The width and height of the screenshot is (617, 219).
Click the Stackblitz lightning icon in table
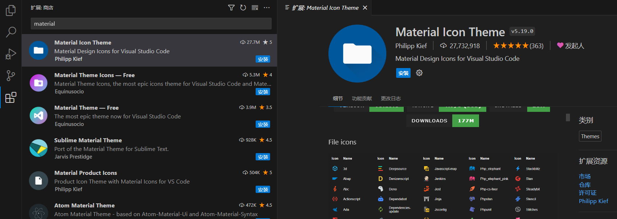[x=518, y=169]
